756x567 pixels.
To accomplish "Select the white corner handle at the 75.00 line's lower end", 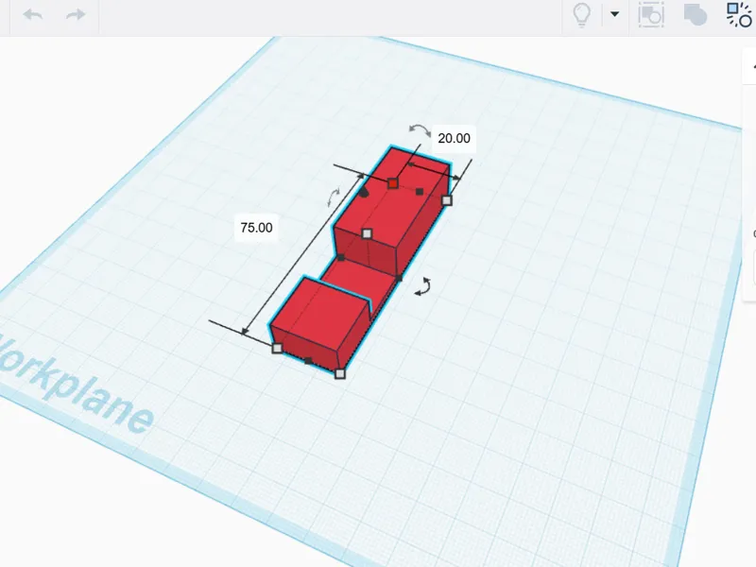I will (x=277, y=348).
